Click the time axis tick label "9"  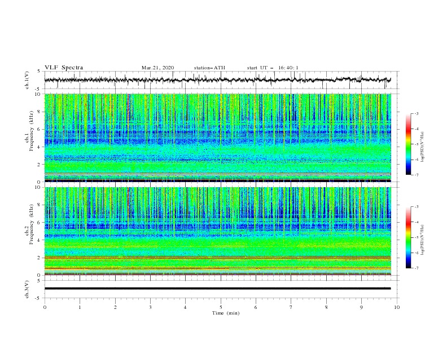(361, 307)
